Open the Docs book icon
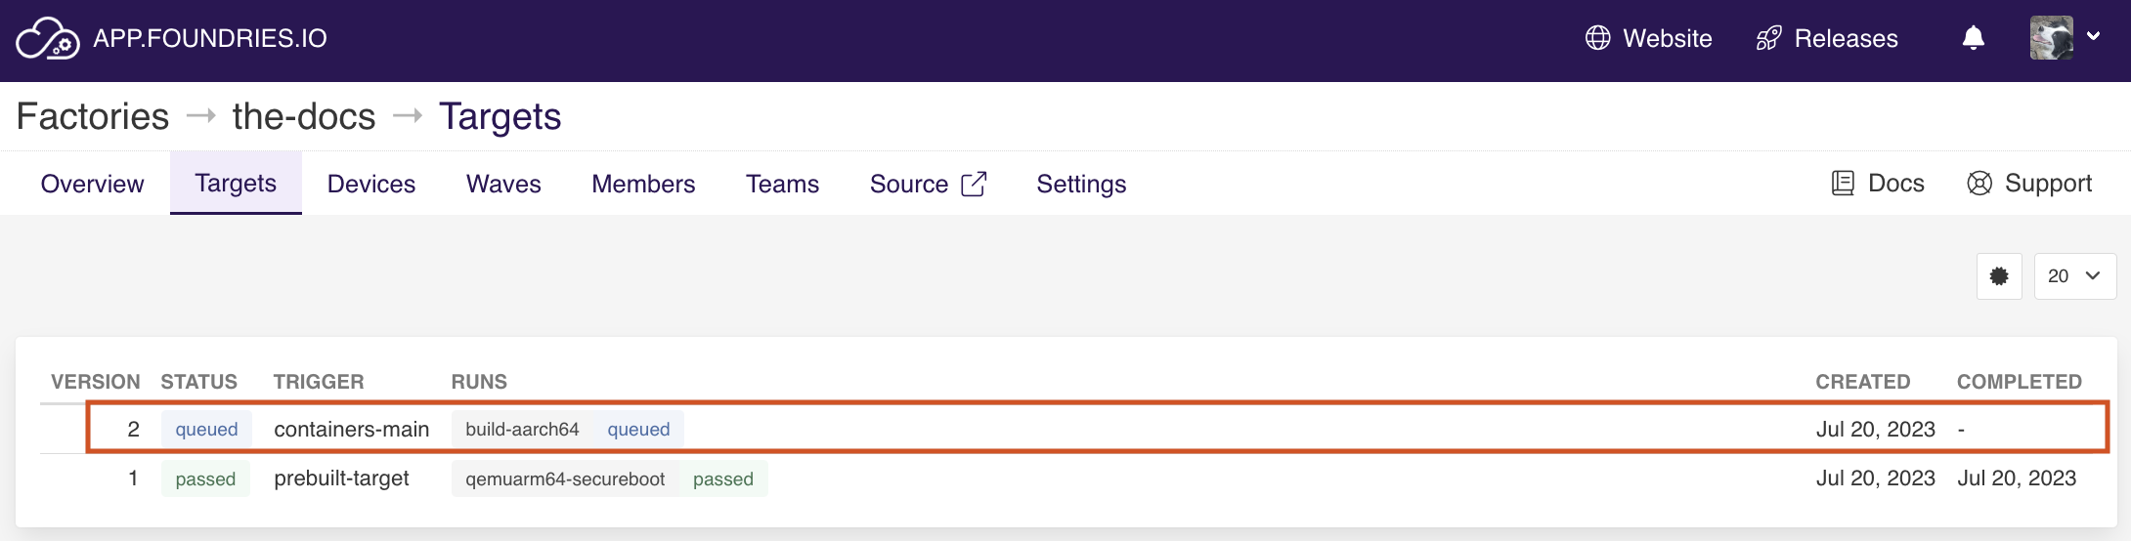This screenshot has height=541, width=2131. pyautogui.click(x=1843, y=184)
